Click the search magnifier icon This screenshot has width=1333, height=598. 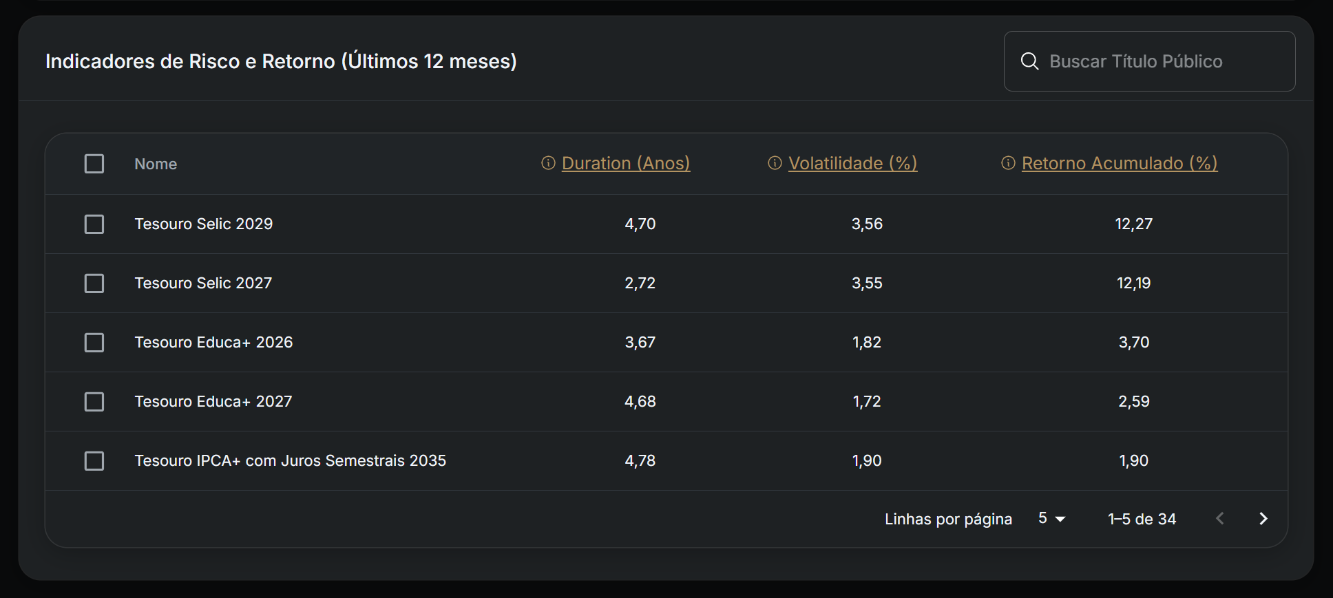tap(1029, 61)
